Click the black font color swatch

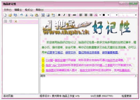point(104,15)
